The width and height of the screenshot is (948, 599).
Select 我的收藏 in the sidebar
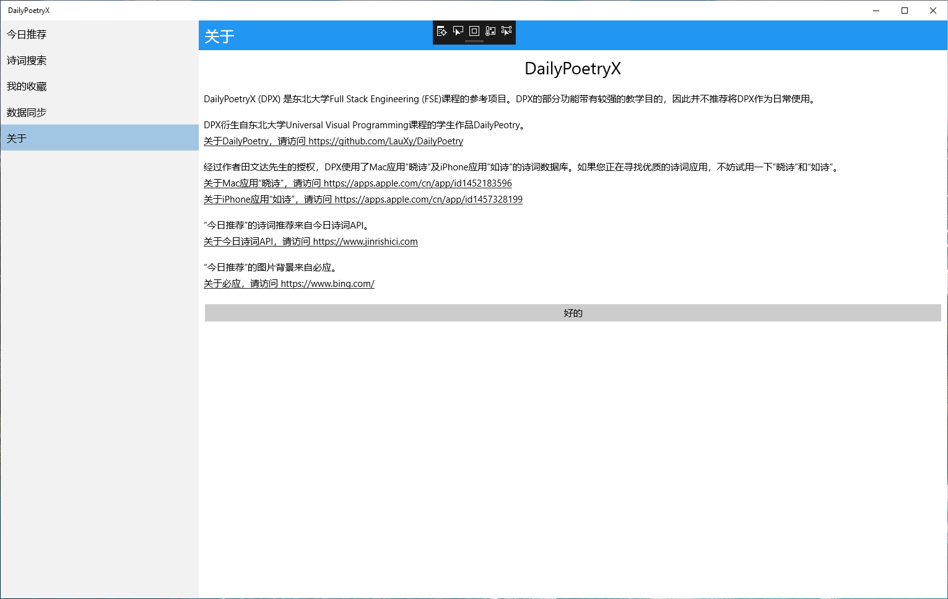point(99,86)
